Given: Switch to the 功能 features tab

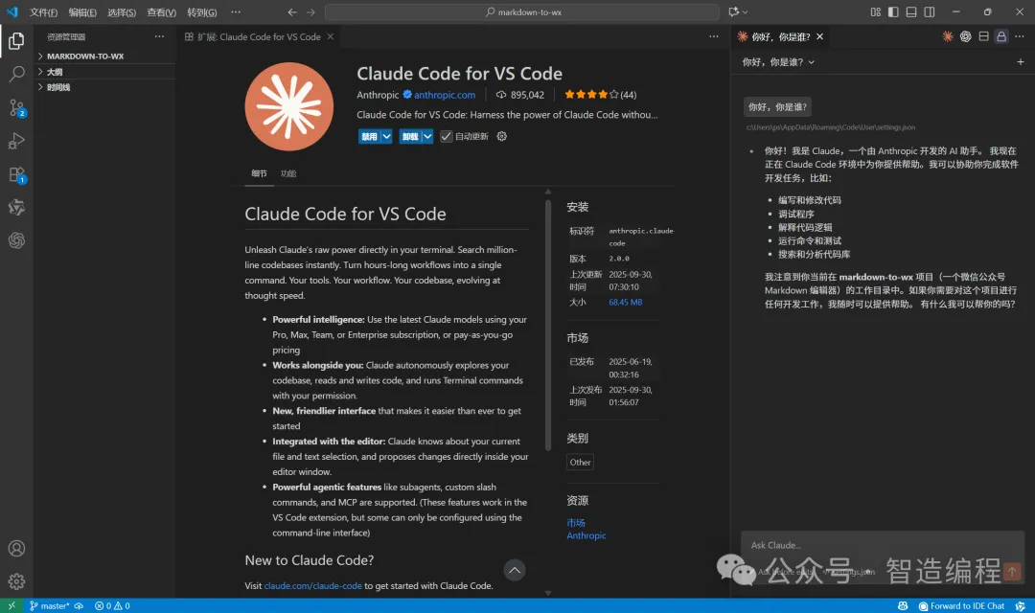Looking at the screenshot, I should coord(288,172).
